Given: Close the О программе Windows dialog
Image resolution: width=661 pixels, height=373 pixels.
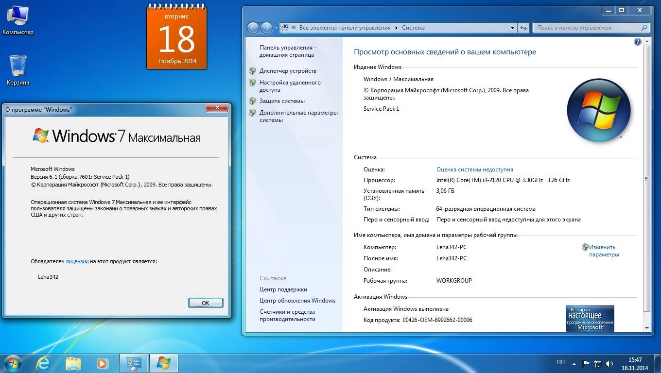Looking at the screenshot, I should pos(217,107).
